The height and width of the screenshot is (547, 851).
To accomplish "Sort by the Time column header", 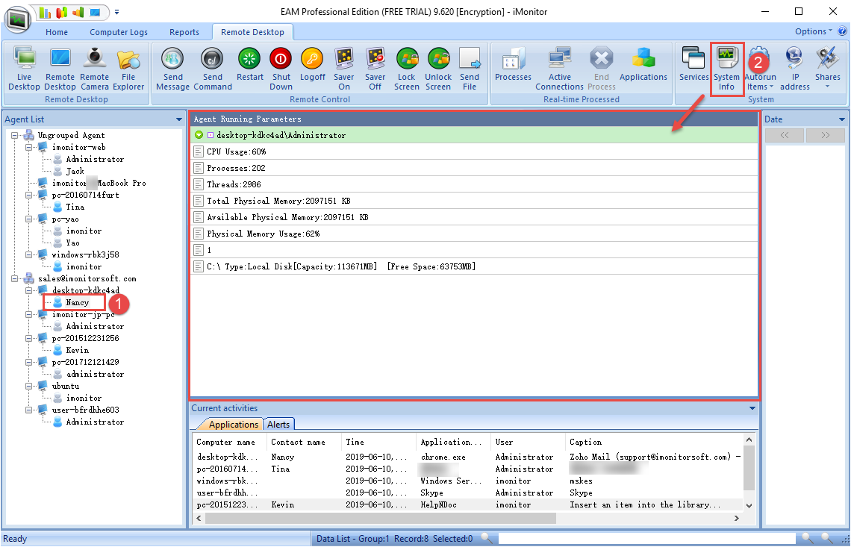I will tap(378, 442).
